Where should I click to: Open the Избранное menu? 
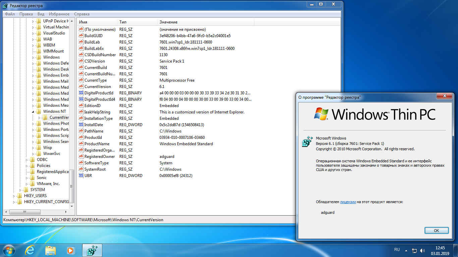point(59,14)
